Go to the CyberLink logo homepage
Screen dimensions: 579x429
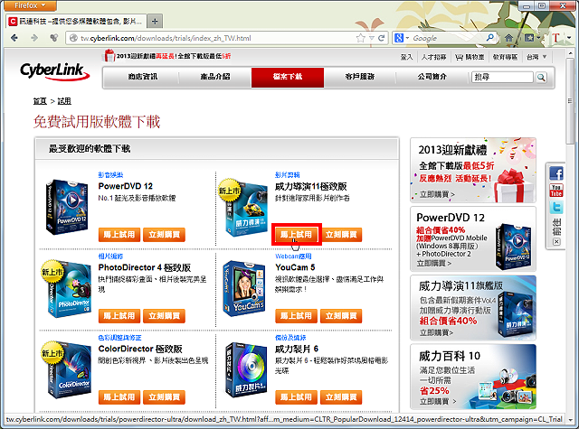tap(54, 70)
